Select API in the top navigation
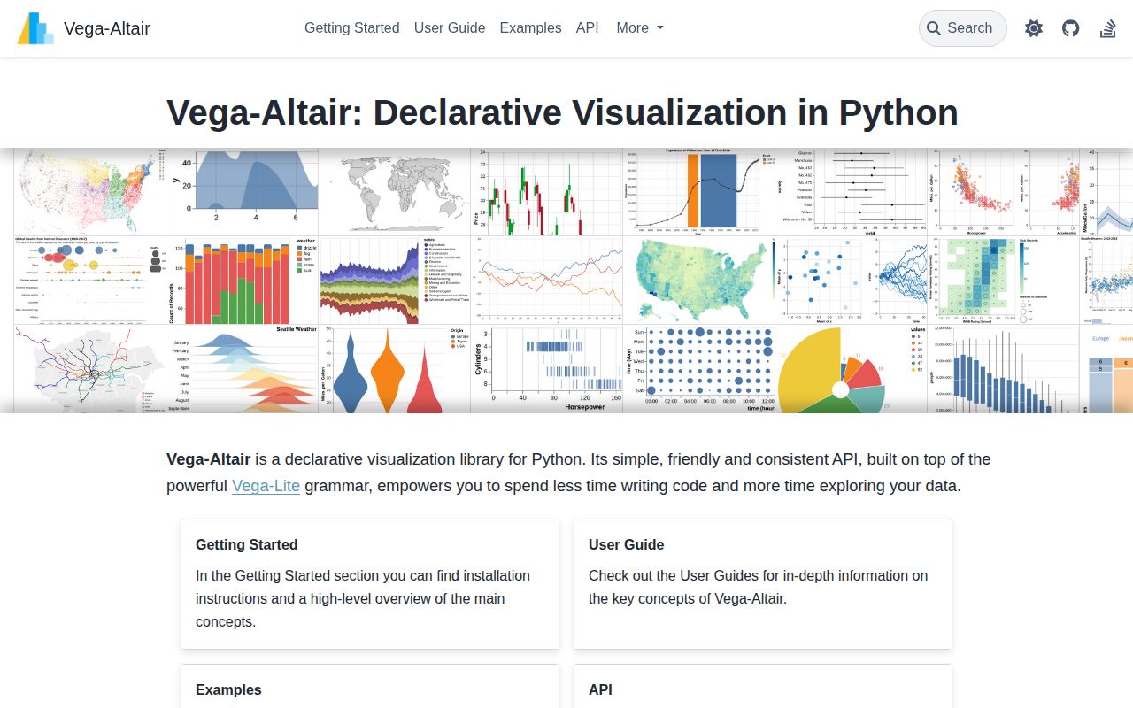The width and height of the screenshot is (1133, 708). [588, 28]
